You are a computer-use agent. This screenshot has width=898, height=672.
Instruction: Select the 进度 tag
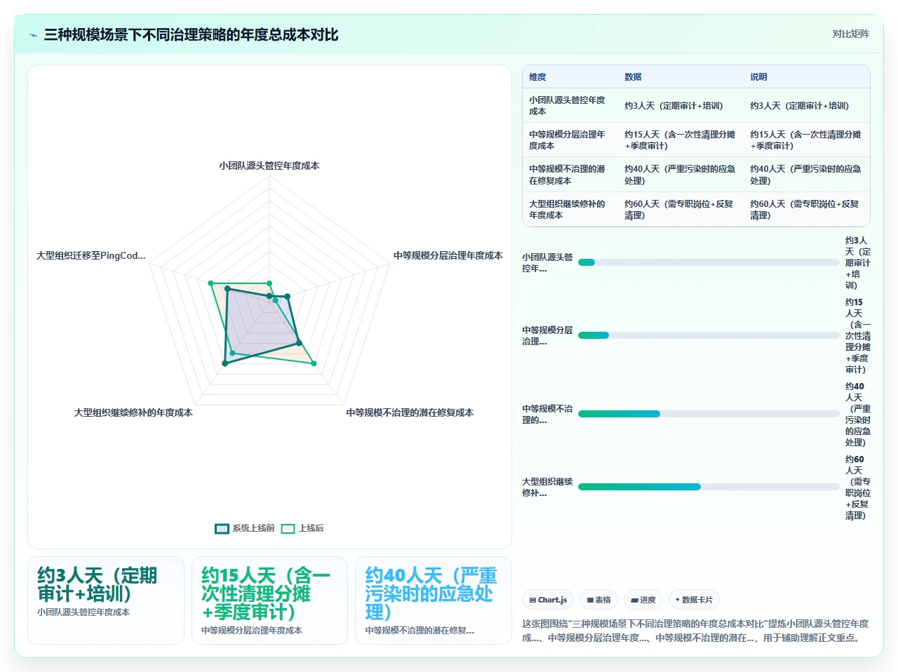click(643, 600)
